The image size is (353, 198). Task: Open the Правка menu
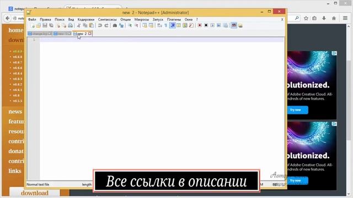click(45, 20)
